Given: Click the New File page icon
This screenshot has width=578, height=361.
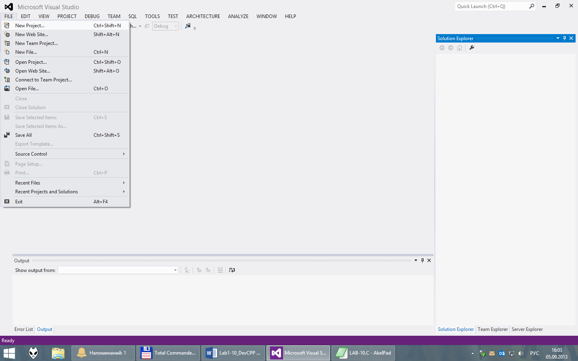Looking at the screenshot, I should click(7, 52).
